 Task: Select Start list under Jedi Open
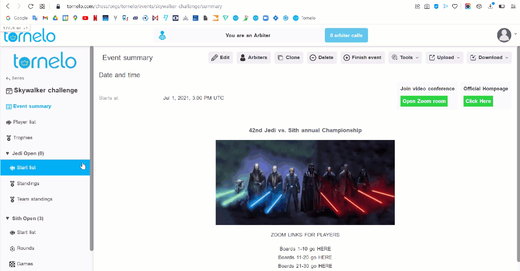click(45, 168)
